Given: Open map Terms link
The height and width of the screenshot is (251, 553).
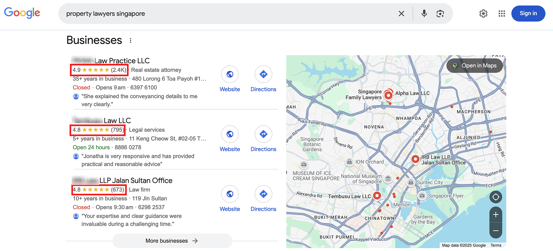Looking at the screenshot, I should tap(496, 245).
